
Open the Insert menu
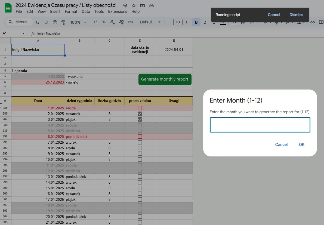point(55,12)
